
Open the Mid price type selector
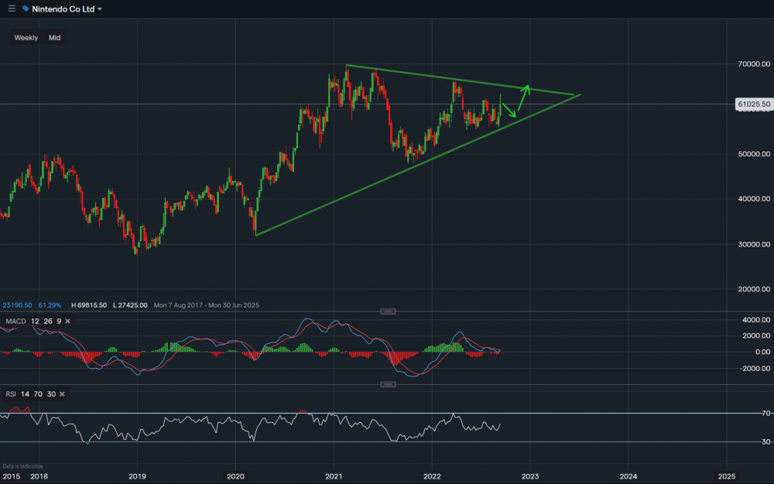54,38
